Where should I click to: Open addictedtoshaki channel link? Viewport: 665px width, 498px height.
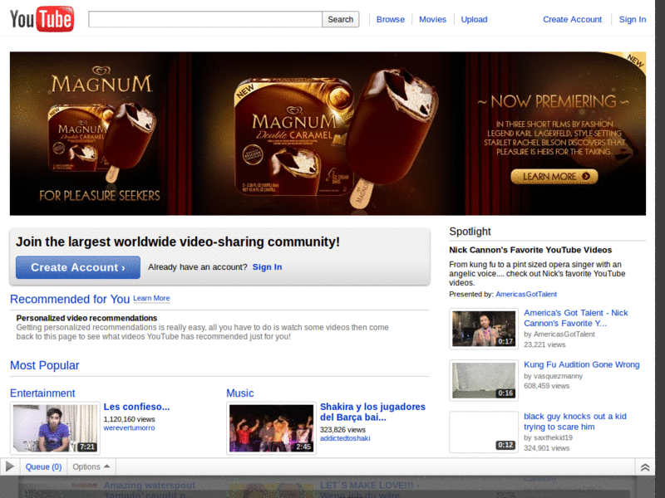[345, 438]
